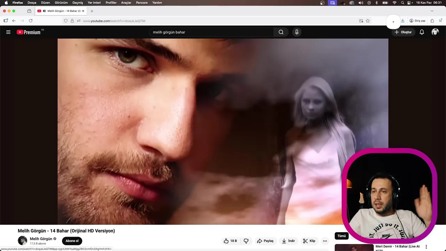Select the Tümü filter chip
Image resolution: width=446 pixels, height=251 pixels.
tap(342, 236)
